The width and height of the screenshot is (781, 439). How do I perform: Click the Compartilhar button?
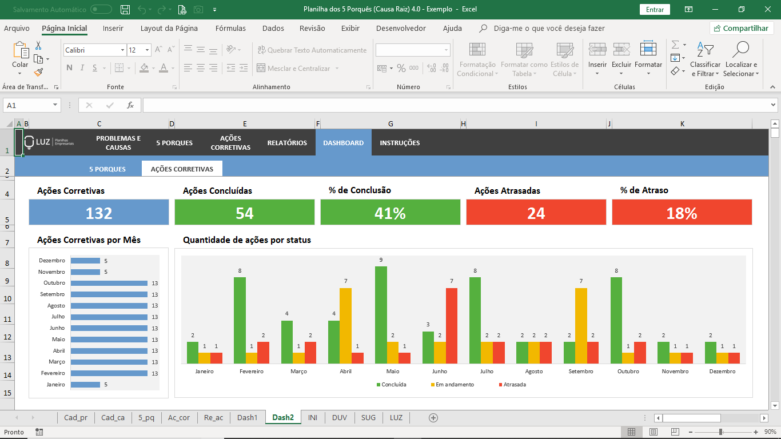point(742,28)
